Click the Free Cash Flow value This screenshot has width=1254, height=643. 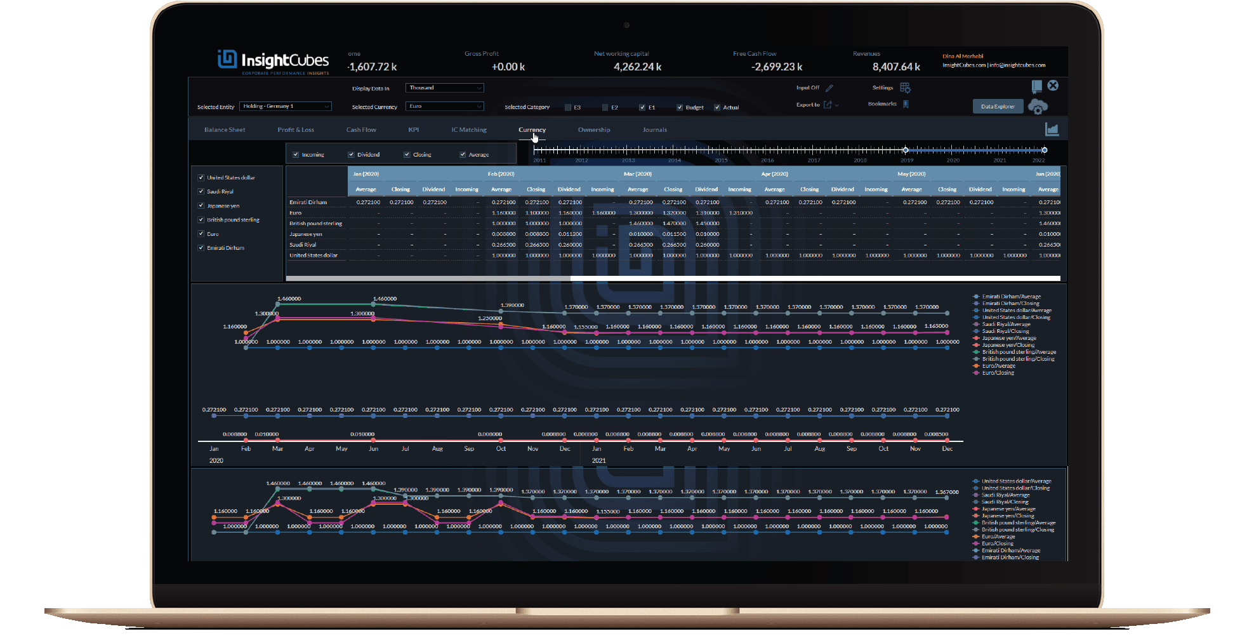pos(777,67)
